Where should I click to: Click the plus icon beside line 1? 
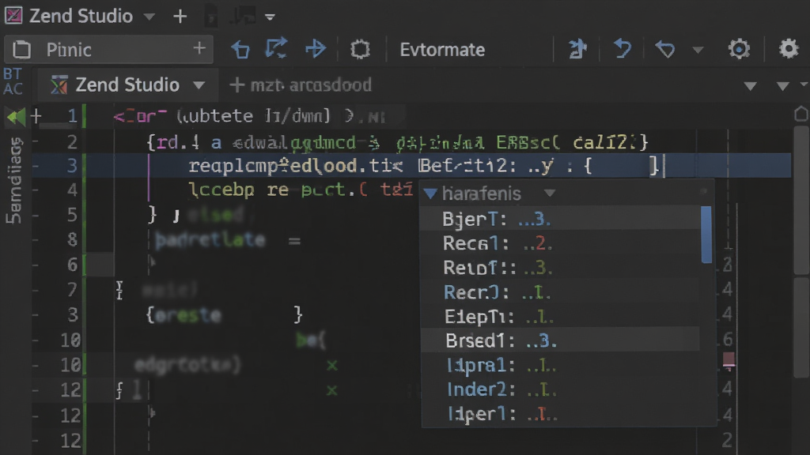(36, 116)
